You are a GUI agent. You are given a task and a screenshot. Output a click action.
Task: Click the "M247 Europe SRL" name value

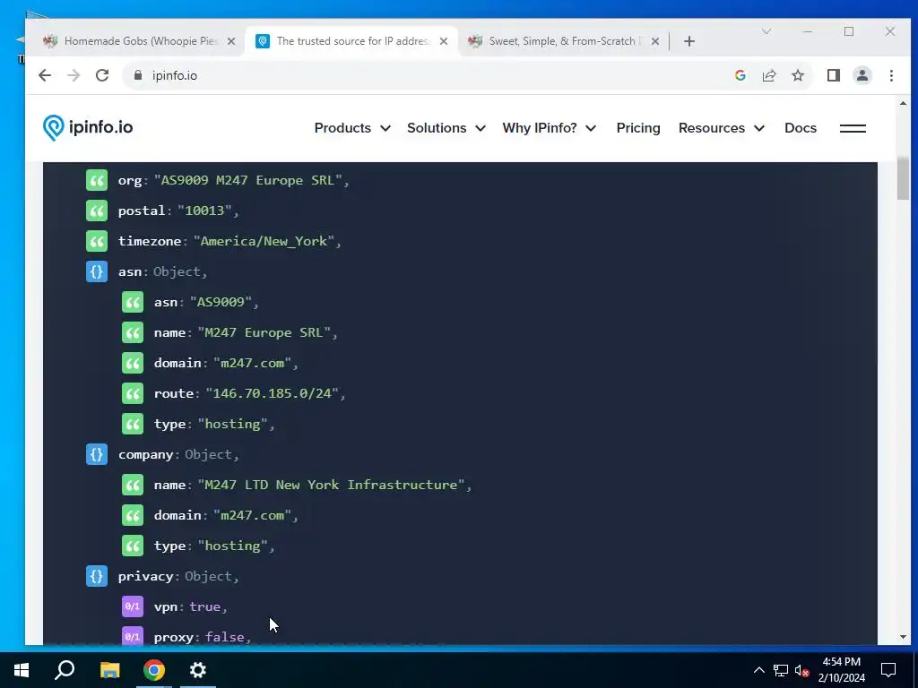pos(264,332)
